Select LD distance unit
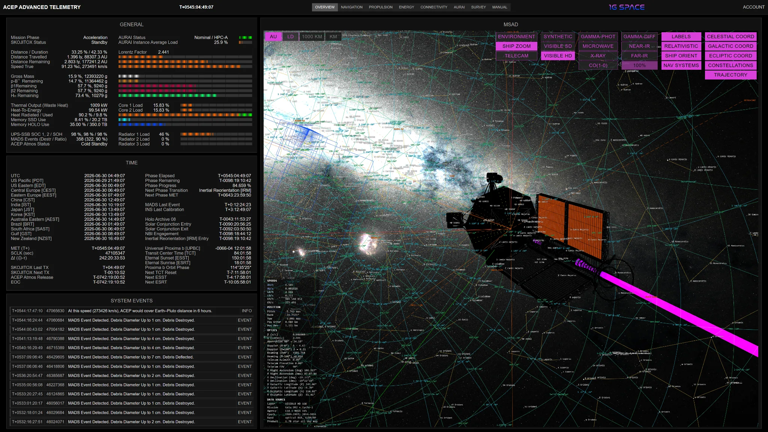 tap(291, 37)
